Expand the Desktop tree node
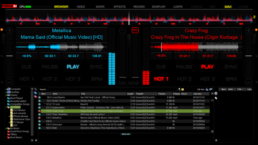The height and width of the screenshot is (145, 258). tap(6, 92)
